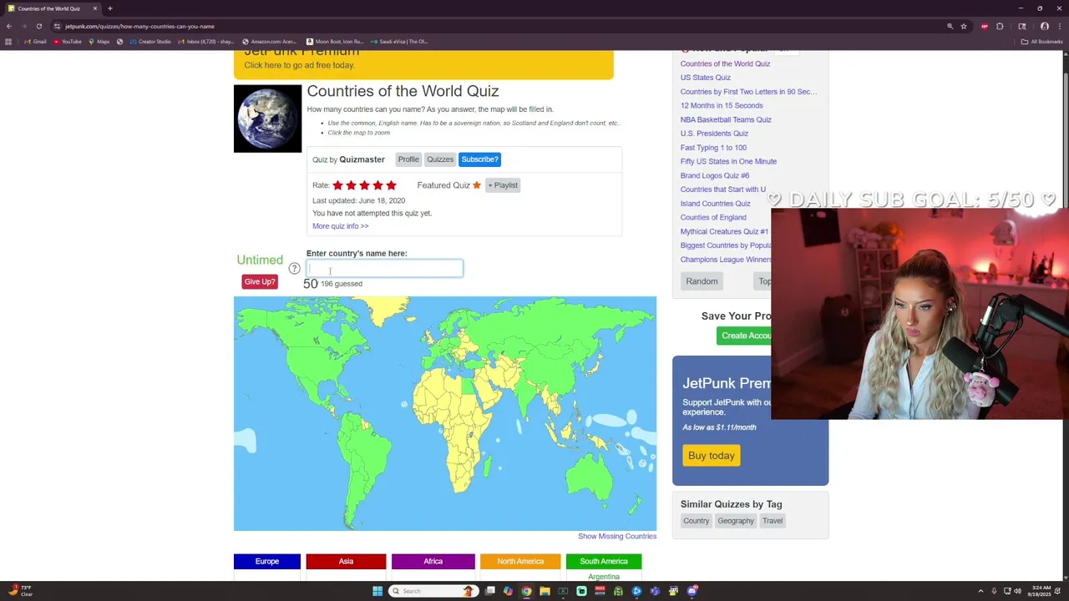The height and width of the screenshot is (601, 1069).
Task: Open Fast Typing 1 to 100 link
Action: point(713,148)
